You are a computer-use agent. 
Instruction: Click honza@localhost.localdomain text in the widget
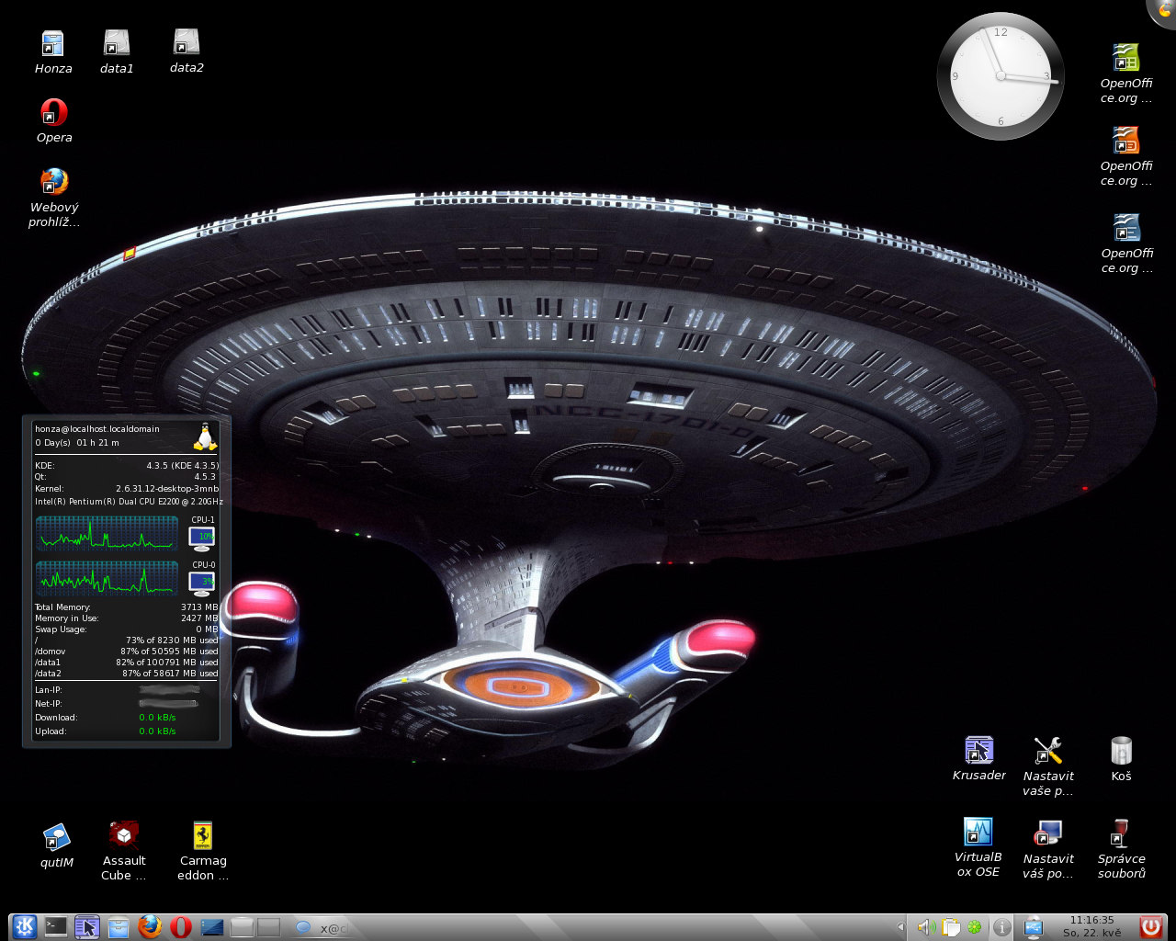97,429
